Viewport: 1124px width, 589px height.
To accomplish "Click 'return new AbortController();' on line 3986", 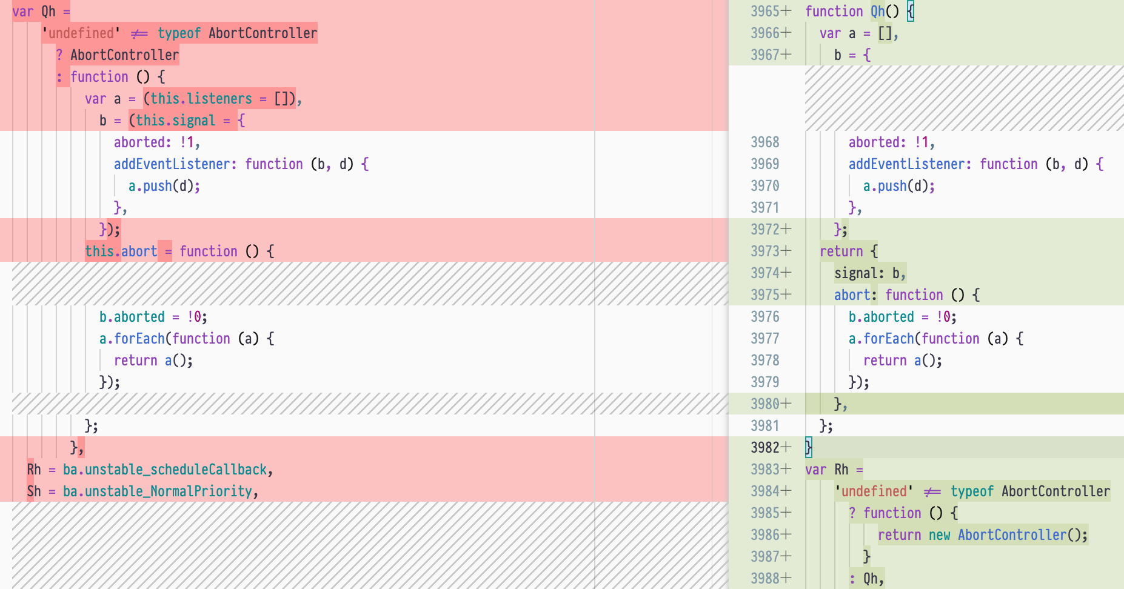I will [983, 535].
